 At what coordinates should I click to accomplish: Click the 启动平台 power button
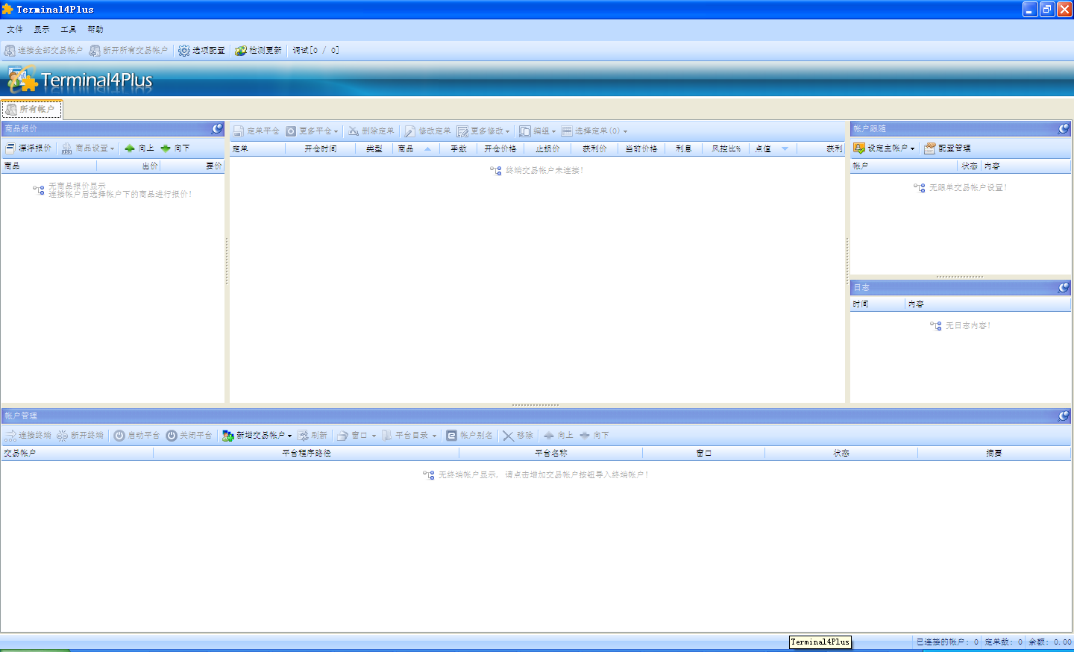136,436
